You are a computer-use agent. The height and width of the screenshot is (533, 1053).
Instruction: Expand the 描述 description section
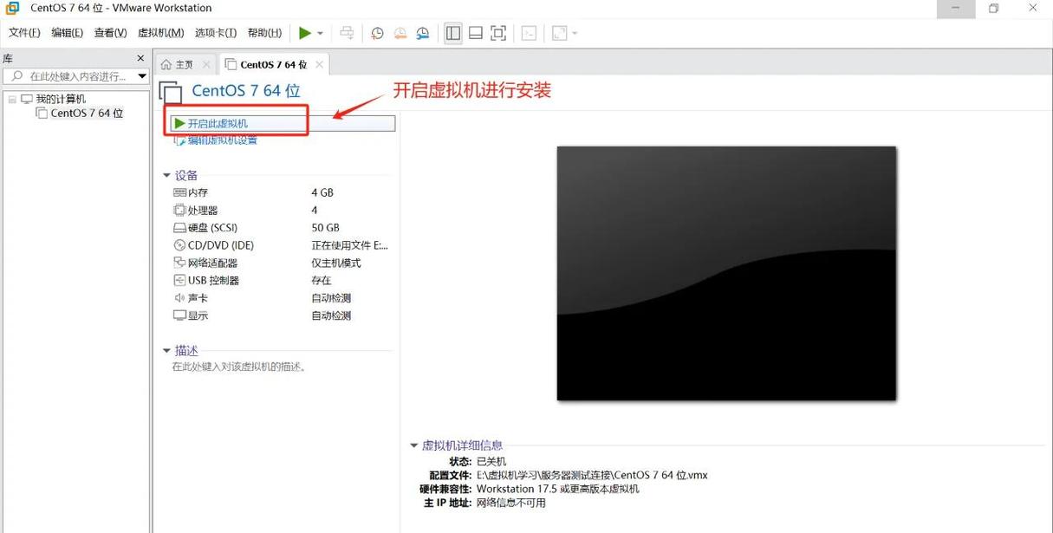[167, 349]
